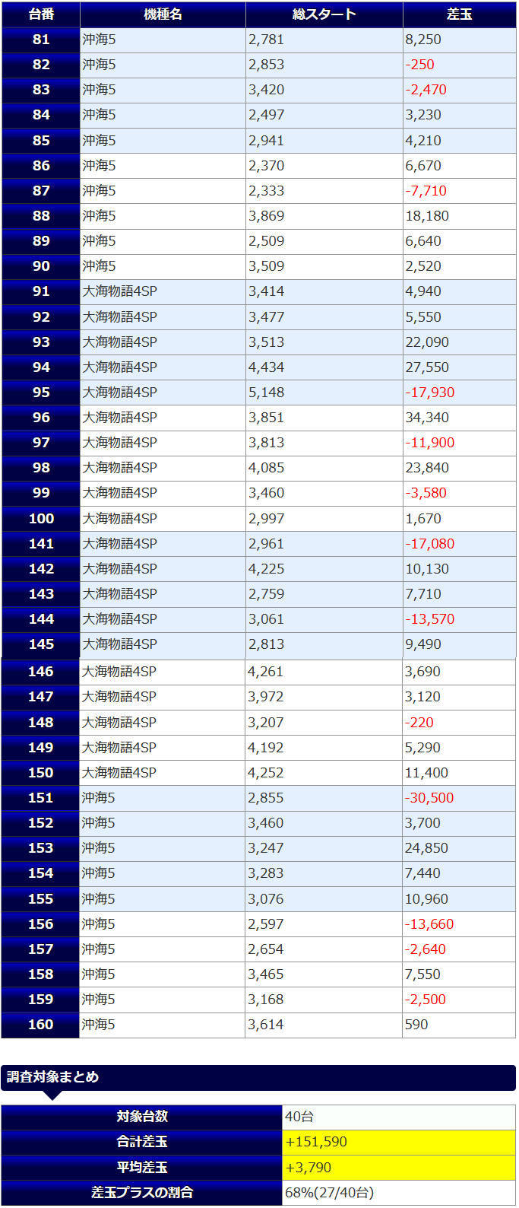Click 差玉 value 11,400

tap(426, 773)
